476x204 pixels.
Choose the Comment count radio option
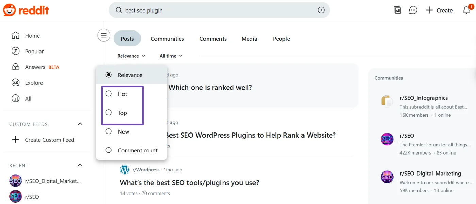click(x=109, y=150)
